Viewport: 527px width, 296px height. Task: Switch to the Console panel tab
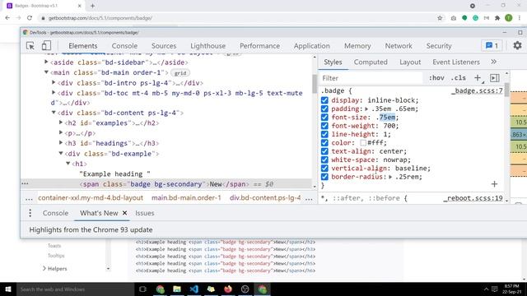124,46
